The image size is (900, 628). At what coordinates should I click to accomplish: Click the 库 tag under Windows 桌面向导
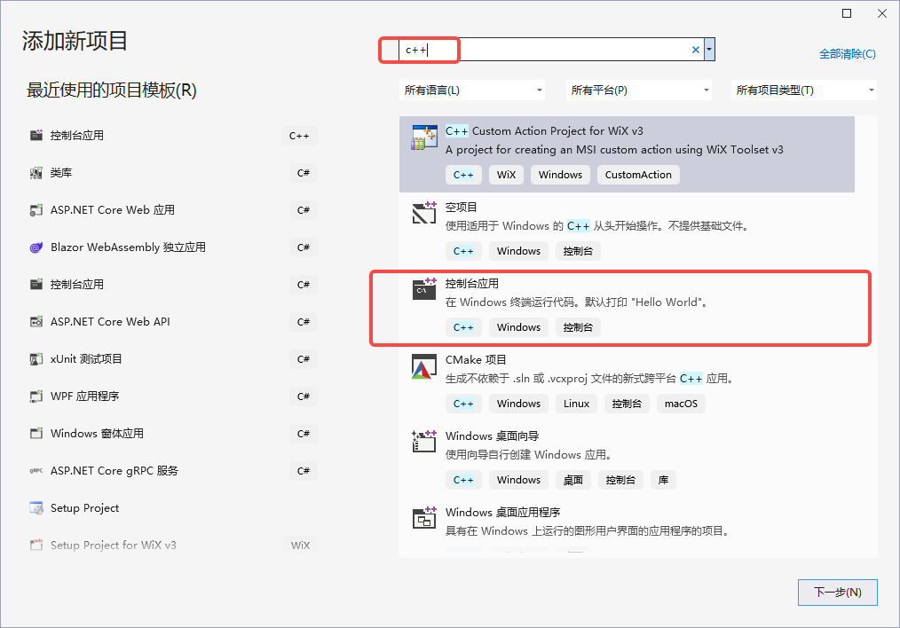[663, 480]
